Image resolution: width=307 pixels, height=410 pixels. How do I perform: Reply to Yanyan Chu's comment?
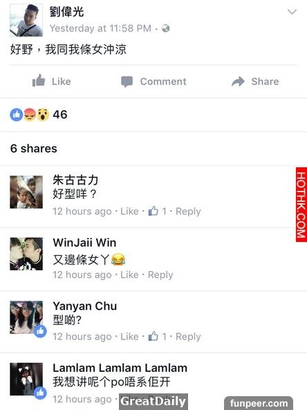click(188, 337)
